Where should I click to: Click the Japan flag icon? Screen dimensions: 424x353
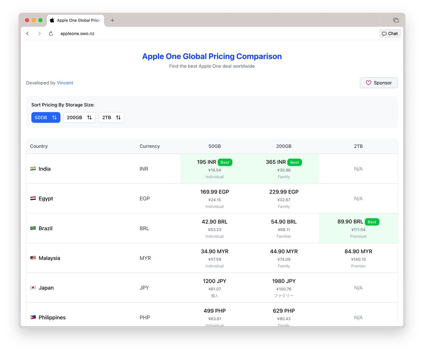(x=33, y=287)
